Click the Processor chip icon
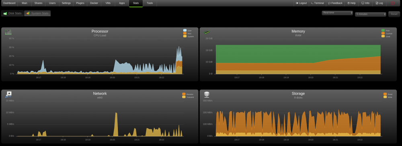The image size is (402, 146). pos(8,32)
